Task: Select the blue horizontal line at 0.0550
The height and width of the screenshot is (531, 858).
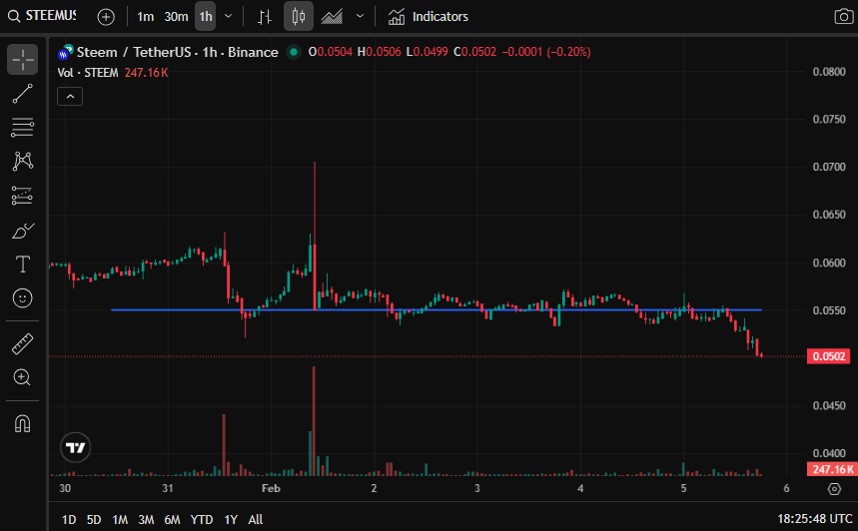Action: [436, 310]
